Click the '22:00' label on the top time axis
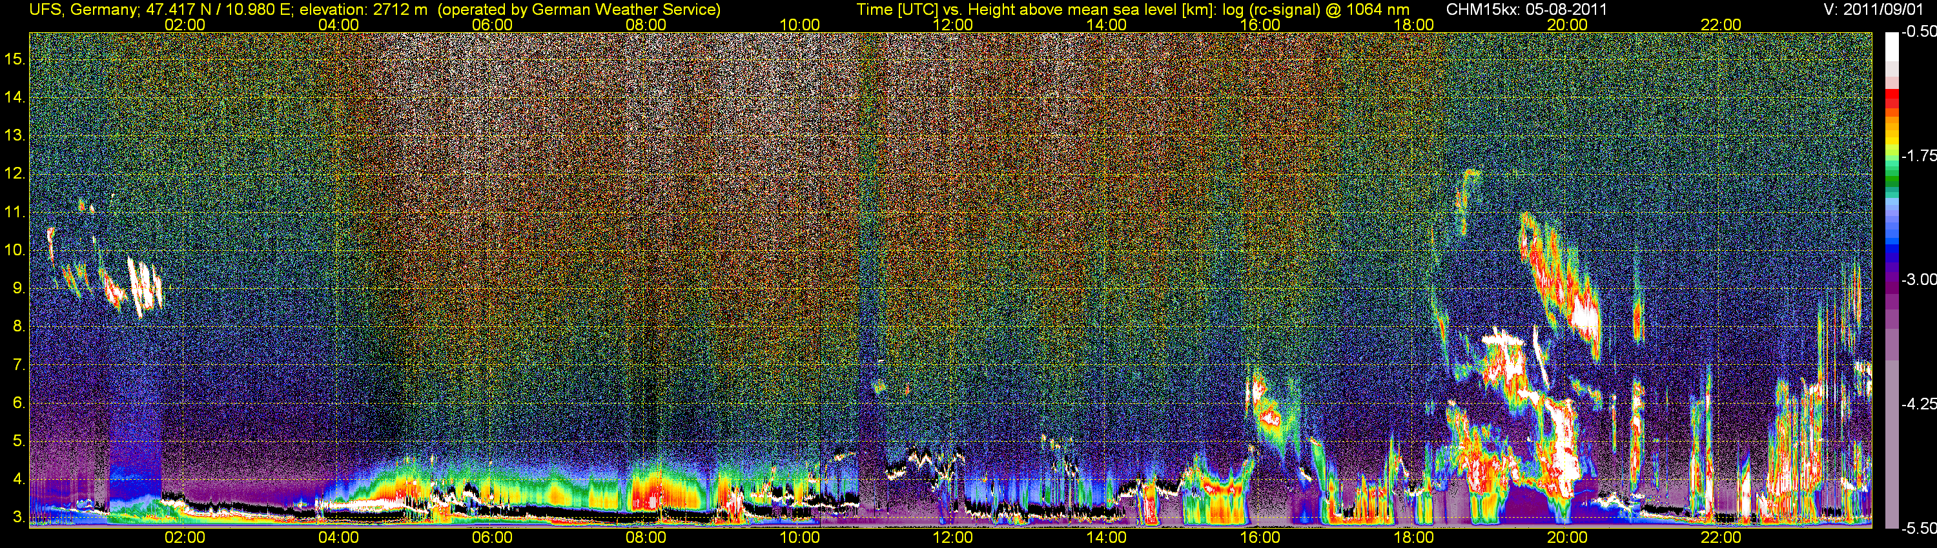The height and width of the screenshot is (548, 1937). click(x=1721, y=24)
